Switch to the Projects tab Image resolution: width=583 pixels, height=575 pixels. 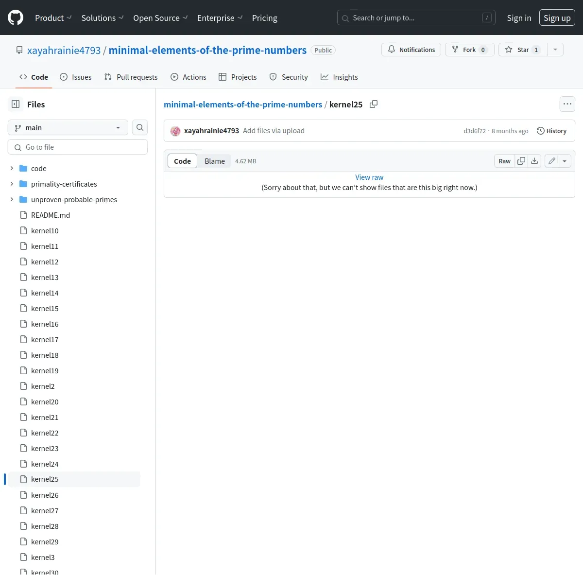[238, 77]
